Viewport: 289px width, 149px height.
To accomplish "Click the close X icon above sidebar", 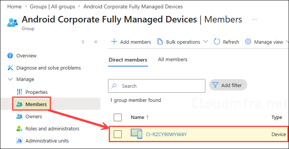I will click(83, 42).
